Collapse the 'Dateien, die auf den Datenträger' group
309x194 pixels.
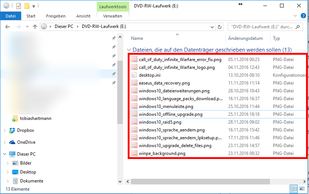(x=129, y=50)
